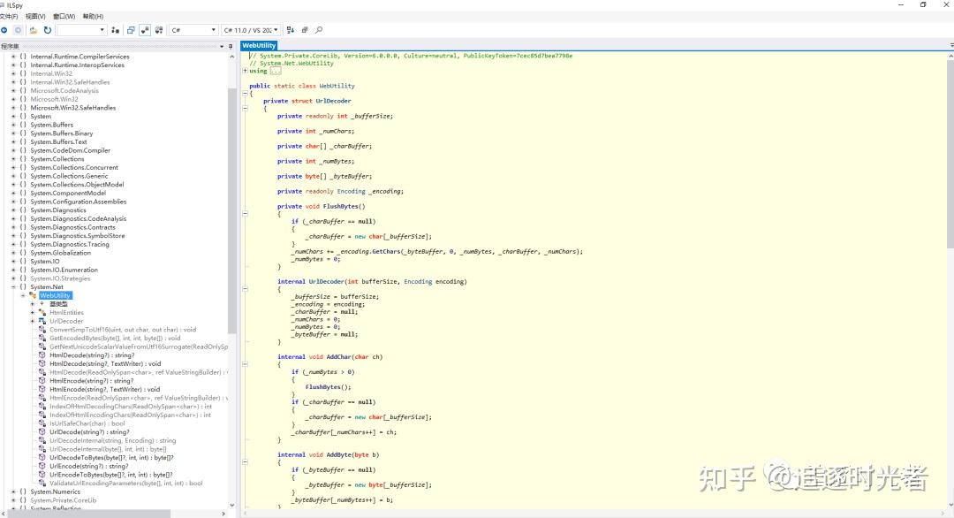Select UrlEncode(string?) : string? method
Viewport: 954px width, 518px height.
89,466
